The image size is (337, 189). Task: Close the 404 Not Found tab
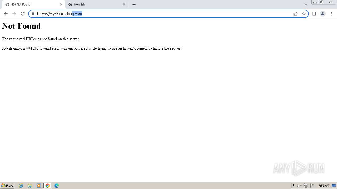[61, 4]
